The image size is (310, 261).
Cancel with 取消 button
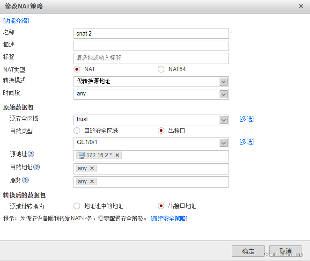[x=286, y=251]
